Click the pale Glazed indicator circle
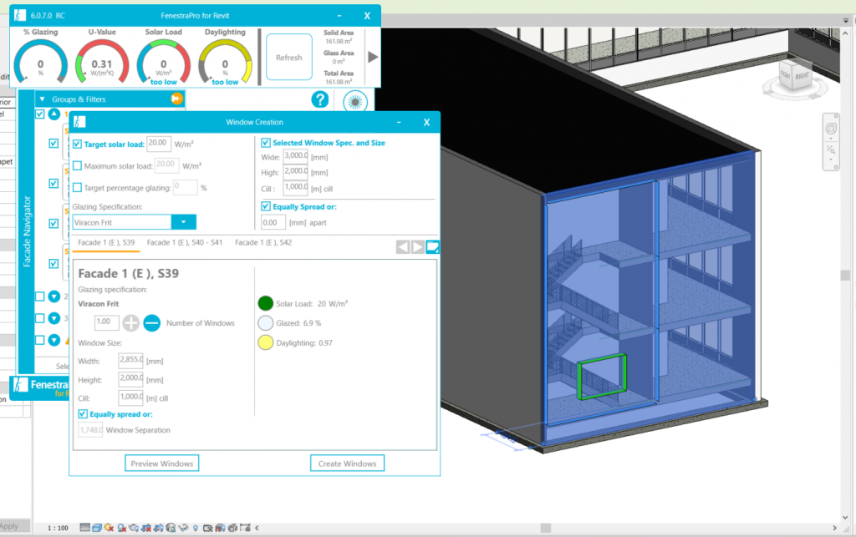The width and height of the screenshot is (856, 537). pos(265,322)
